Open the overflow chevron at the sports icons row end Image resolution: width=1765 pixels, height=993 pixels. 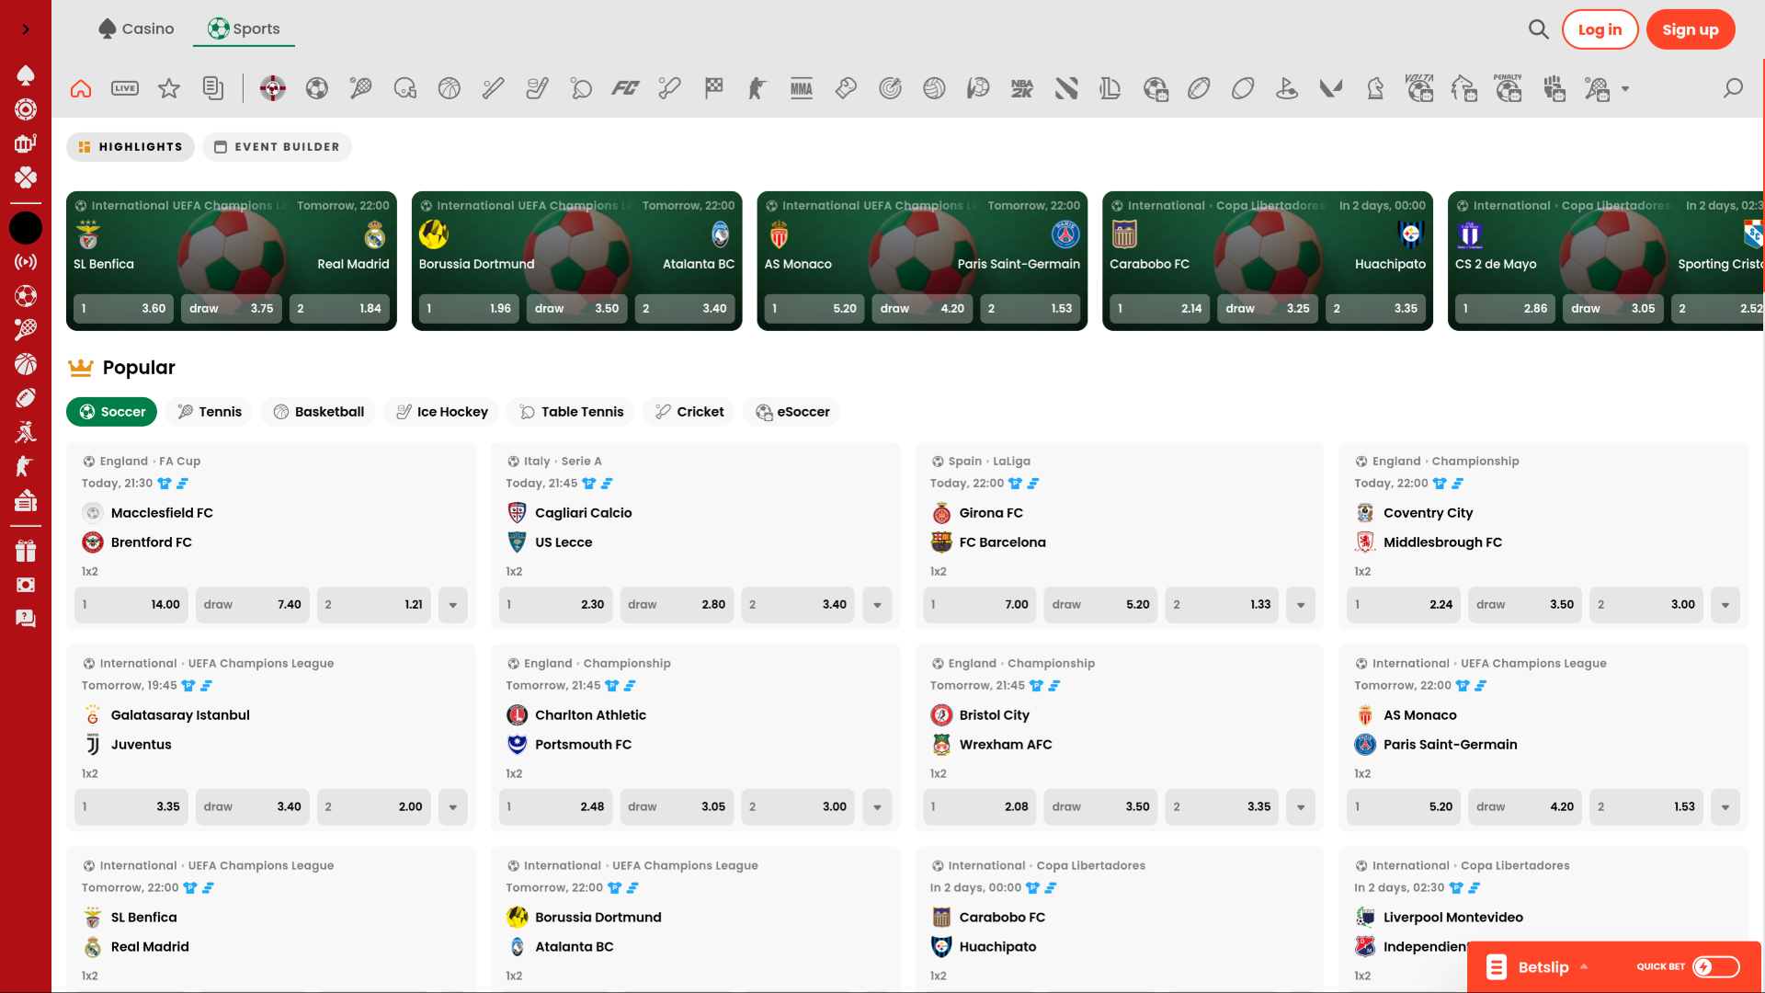tap(1623, 88)
